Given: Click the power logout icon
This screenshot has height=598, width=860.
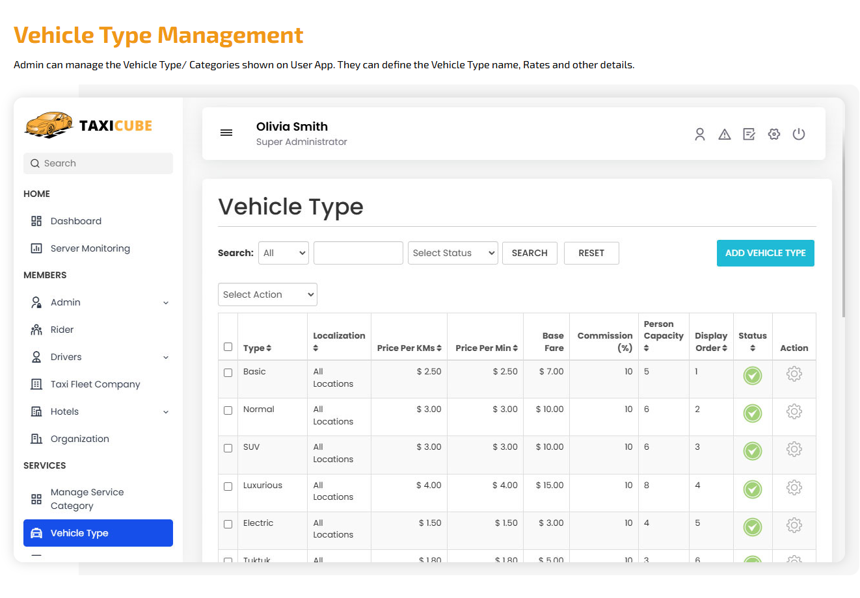Looking at the screenshot, I should tap(799, 134).
